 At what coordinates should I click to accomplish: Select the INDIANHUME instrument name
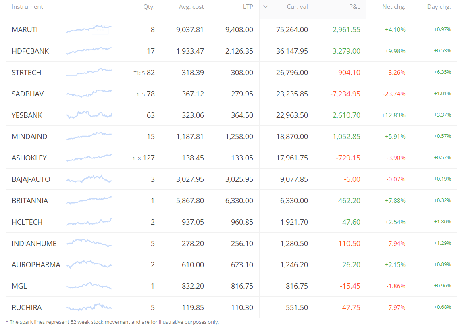tap(34, 244)
